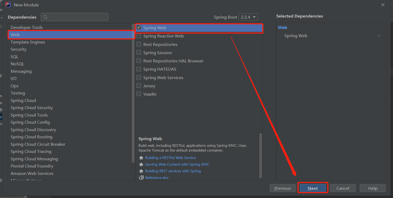Open Help for this dialog

(373, 188)
